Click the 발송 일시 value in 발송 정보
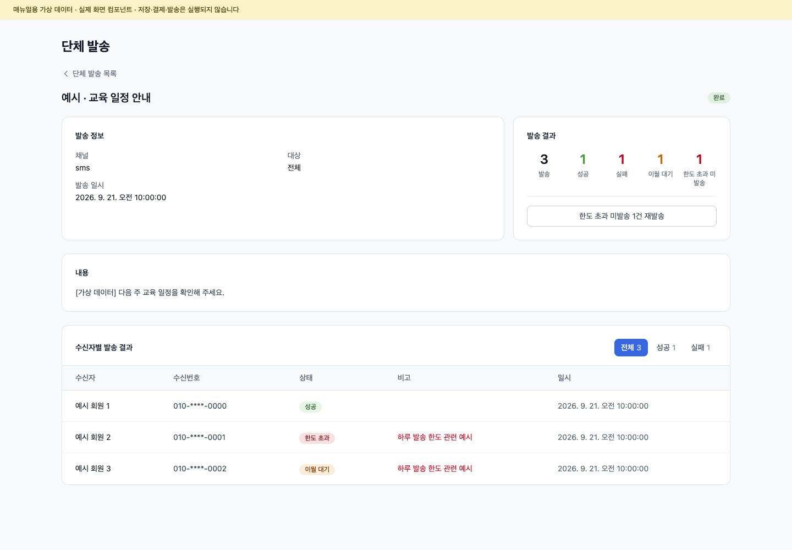This screenshot has height=550, width=792. 120,197
